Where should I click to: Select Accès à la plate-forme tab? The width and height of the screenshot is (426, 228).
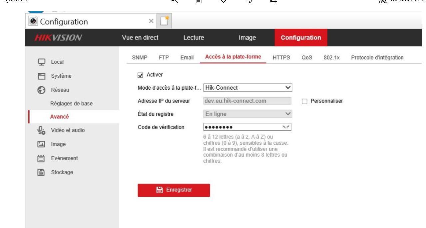tap(233, 57)
